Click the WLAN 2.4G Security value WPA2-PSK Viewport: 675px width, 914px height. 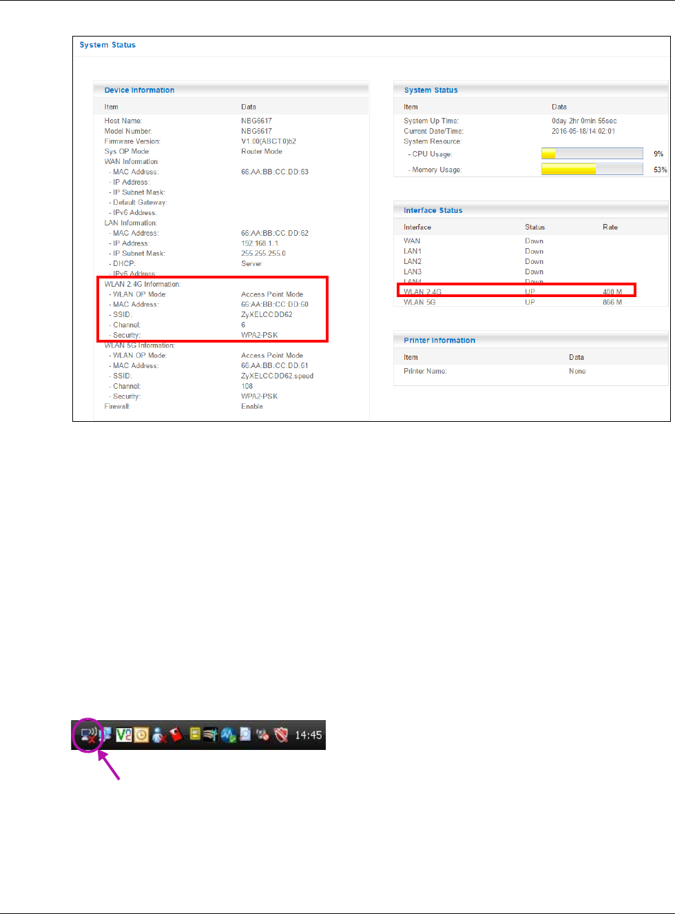point(260,335)
